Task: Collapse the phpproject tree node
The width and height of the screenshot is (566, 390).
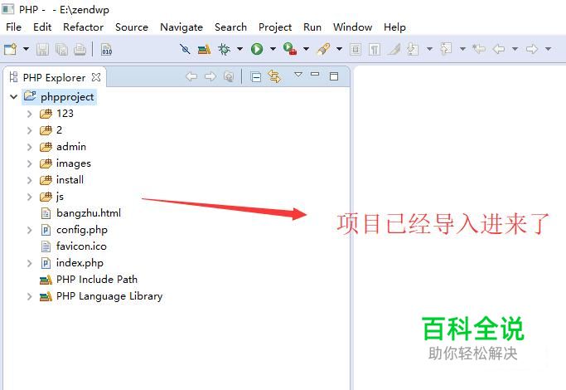Action: click(x=14, y=97)
